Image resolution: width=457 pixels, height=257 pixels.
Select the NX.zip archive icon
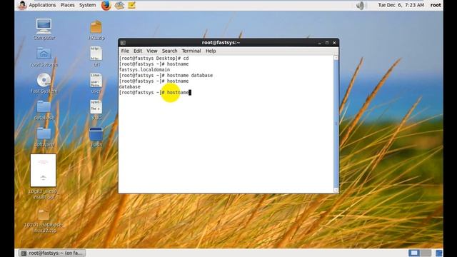tap(96, 27)
